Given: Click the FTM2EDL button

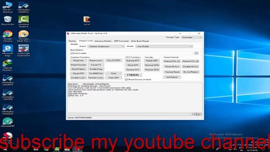Looking at the screenshot, I should (133, 75).
